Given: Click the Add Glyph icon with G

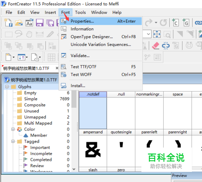Looking at the screenshot, I should (x=186, y=23).
